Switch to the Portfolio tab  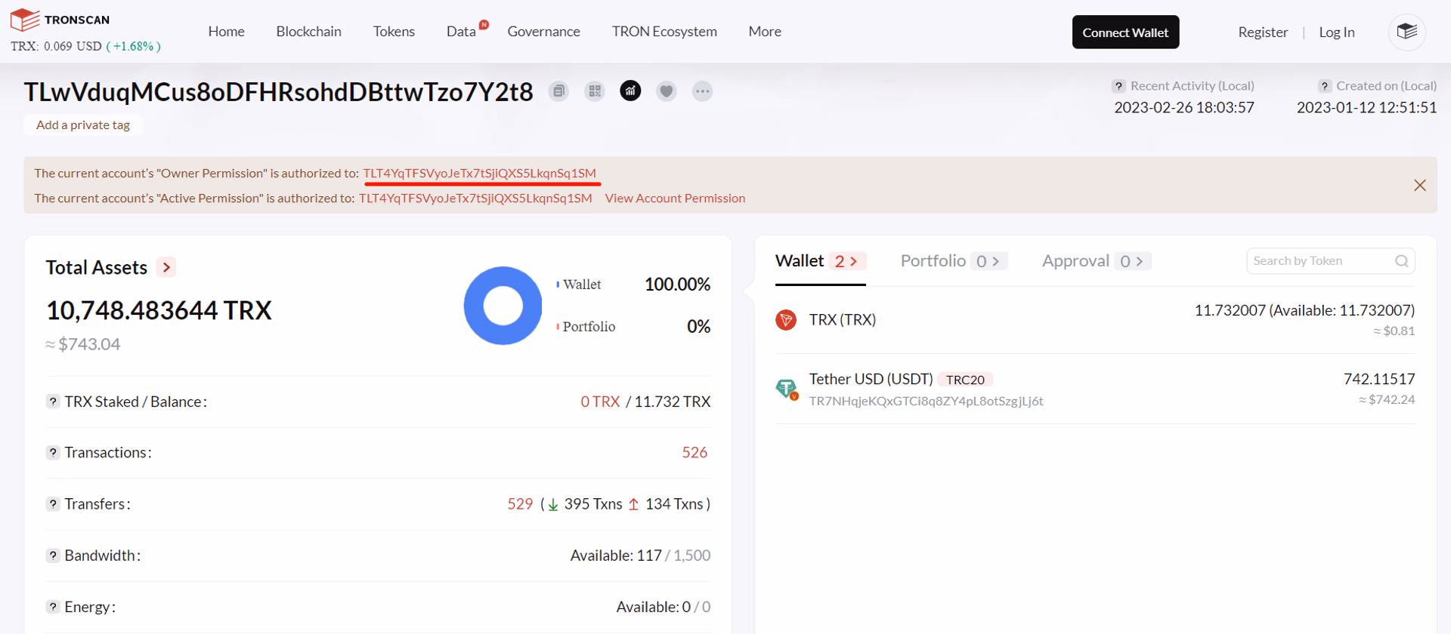coord(954,261)
